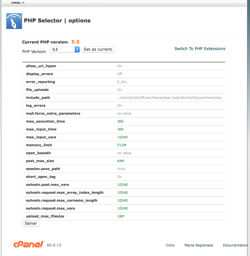
Task: Click the cPanel logo in footer
Action: (x=29, y=244)
